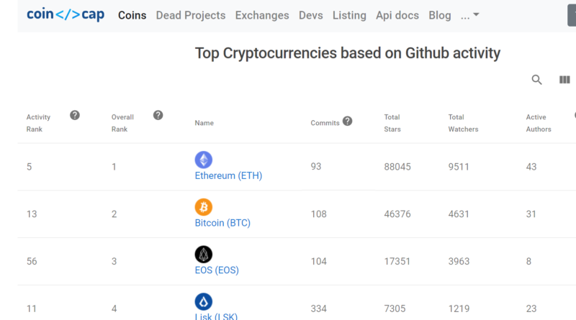
Task: Select Ethereum commits value 93
Action: tap(316, 167)
